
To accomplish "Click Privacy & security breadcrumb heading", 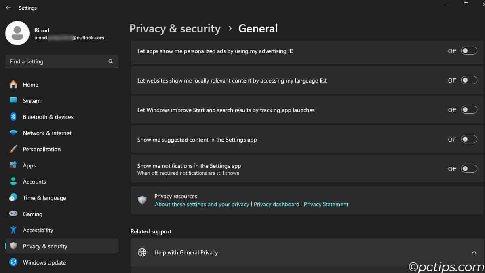I will tap(175, 29).
